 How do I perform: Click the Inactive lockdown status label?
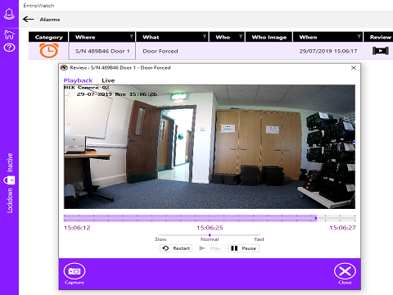coord(10,162)
